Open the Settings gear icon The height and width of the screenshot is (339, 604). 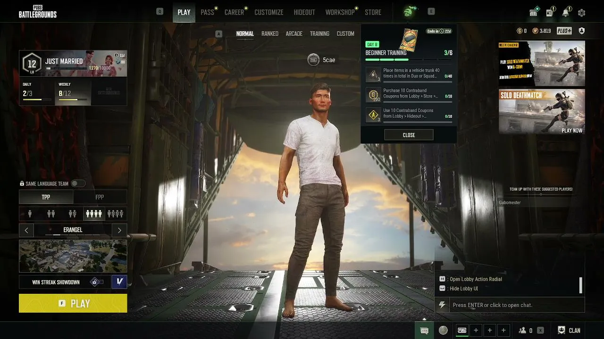[x=581, y=13]
